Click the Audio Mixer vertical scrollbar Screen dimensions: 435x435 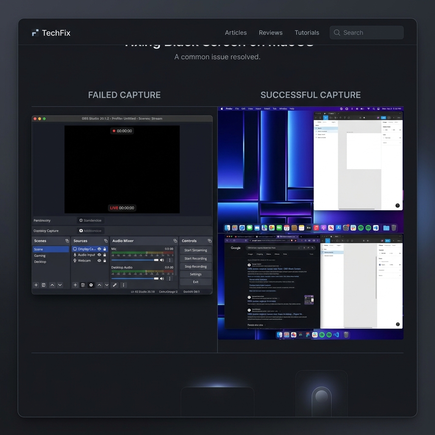pyautogui.click(x=176, y=261)
